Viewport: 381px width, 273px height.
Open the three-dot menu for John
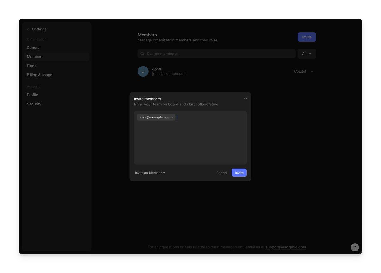tap(313, 71)
